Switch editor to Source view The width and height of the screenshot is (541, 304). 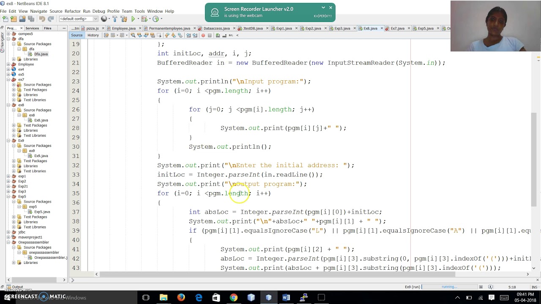pyautogui.click(x=77, y=35)
